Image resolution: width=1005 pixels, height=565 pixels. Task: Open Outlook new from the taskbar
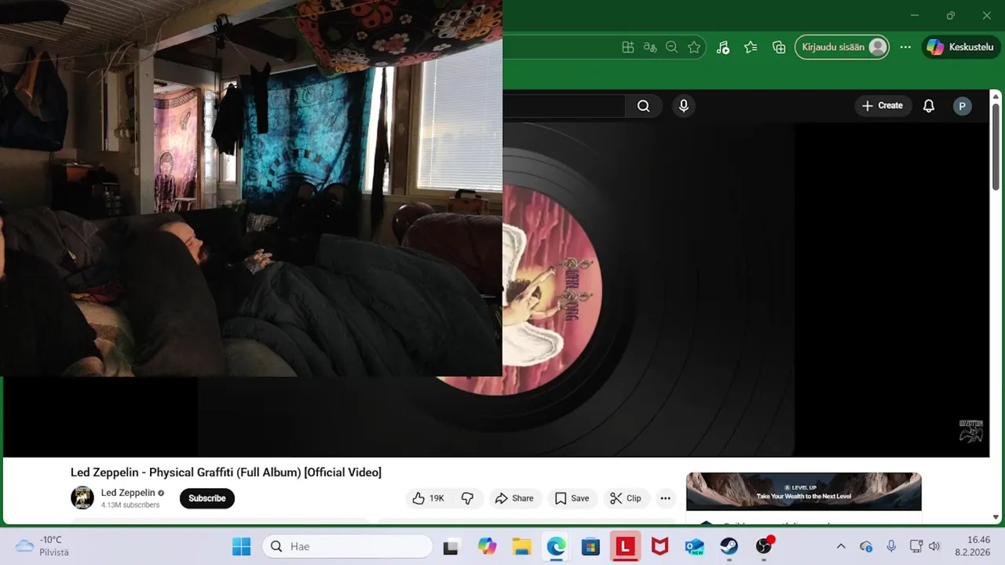(x=694, y=546)
